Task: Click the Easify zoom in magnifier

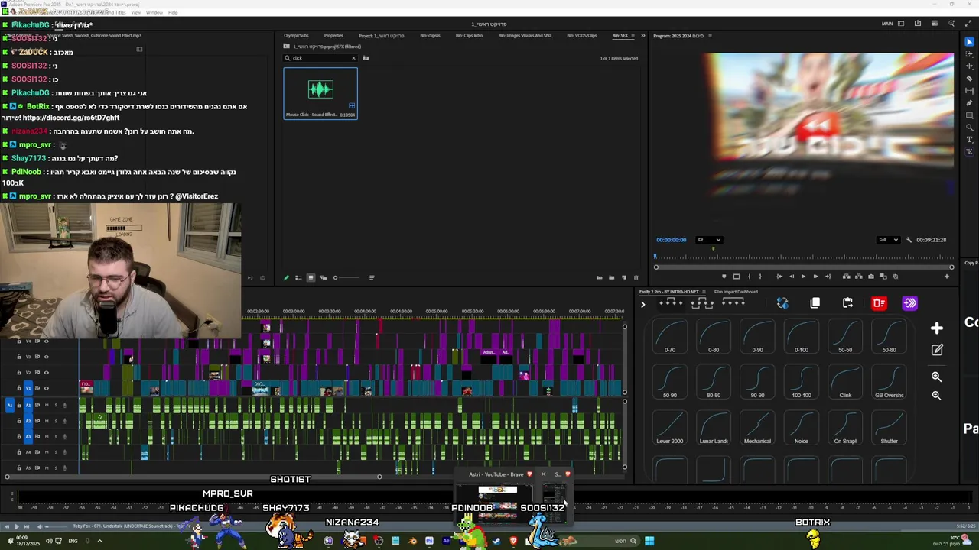Action: pyautogui.click(x=936, y=377)
